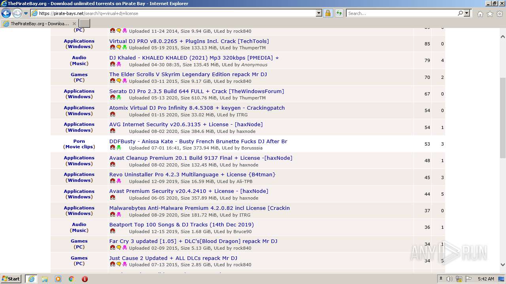Click the magnet icon for Far Cry 3 updated
Image resolution: width=506 pixels, height=284 pixels.
pos(112,248)
